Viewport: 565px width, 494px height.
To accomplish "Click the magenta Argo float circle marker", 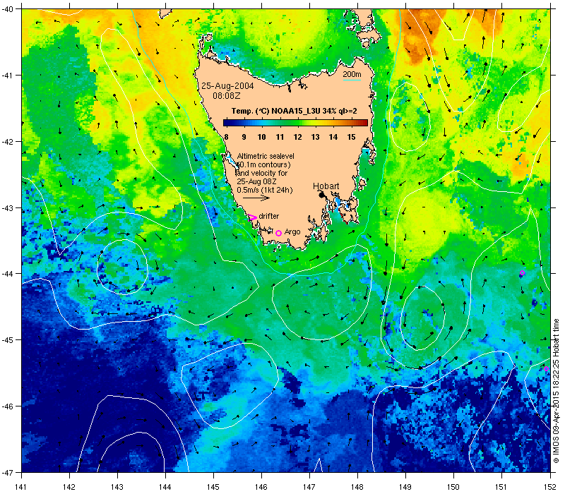I will (278, 234).
